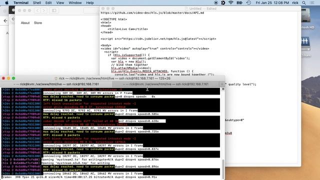This screenshot has height=180, width=320.
Task: Open the Apple menu
Action: tap(6, 2)
